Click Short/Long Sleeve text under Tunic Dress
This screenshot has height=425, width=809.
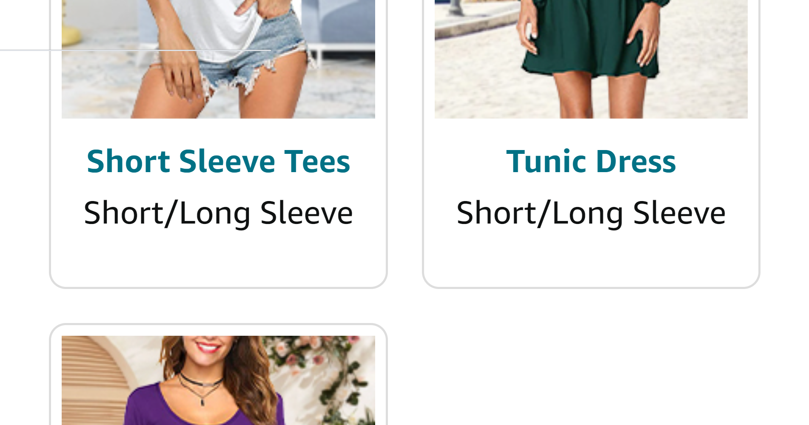coord(591,213)
